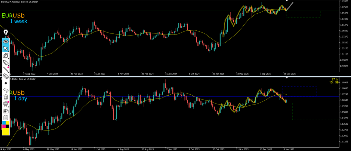This screenshot has width=351, height=151.
Task: Switch to cursor mode arrow tool
Action: point(6,49)
